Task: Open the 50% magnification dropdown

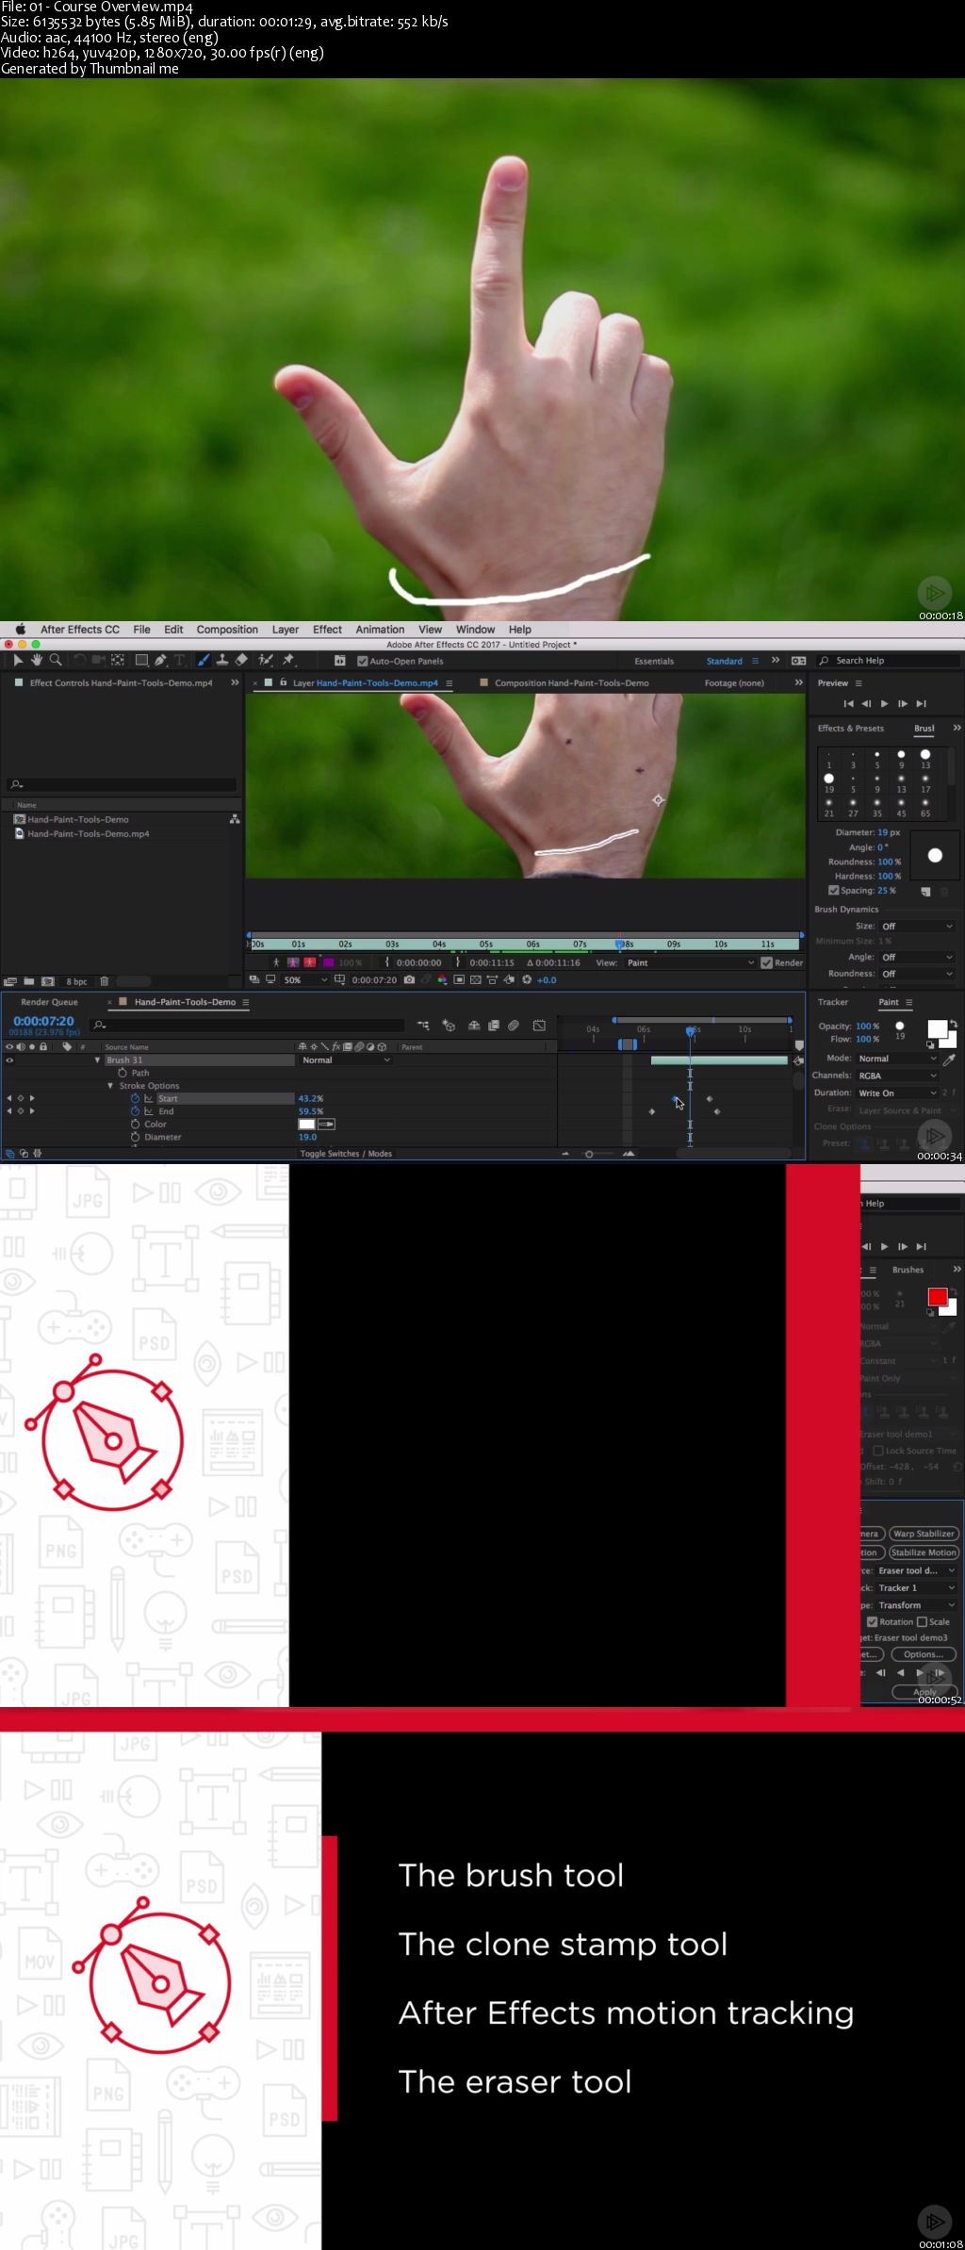Action: (x=305, y=979)
